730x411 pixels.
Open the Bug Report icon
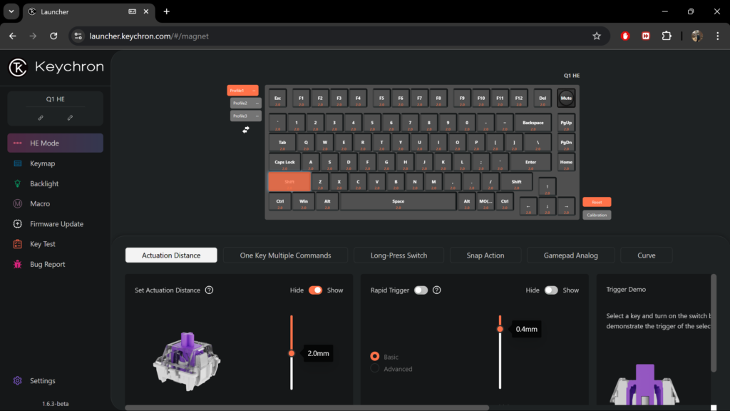(18, 264)
